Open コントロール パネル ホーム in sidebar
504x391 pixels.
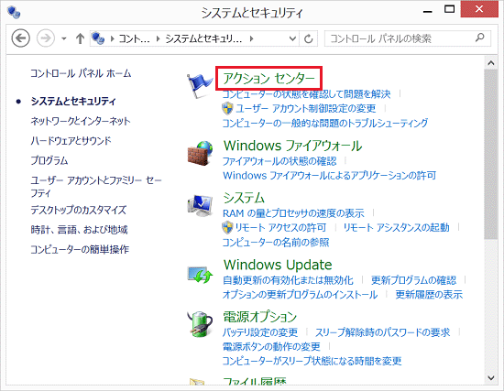(x=81, y=73)
